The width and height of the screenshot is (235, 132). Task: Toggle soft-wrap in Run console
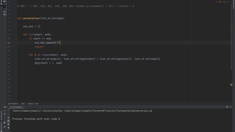coord(8,117)
